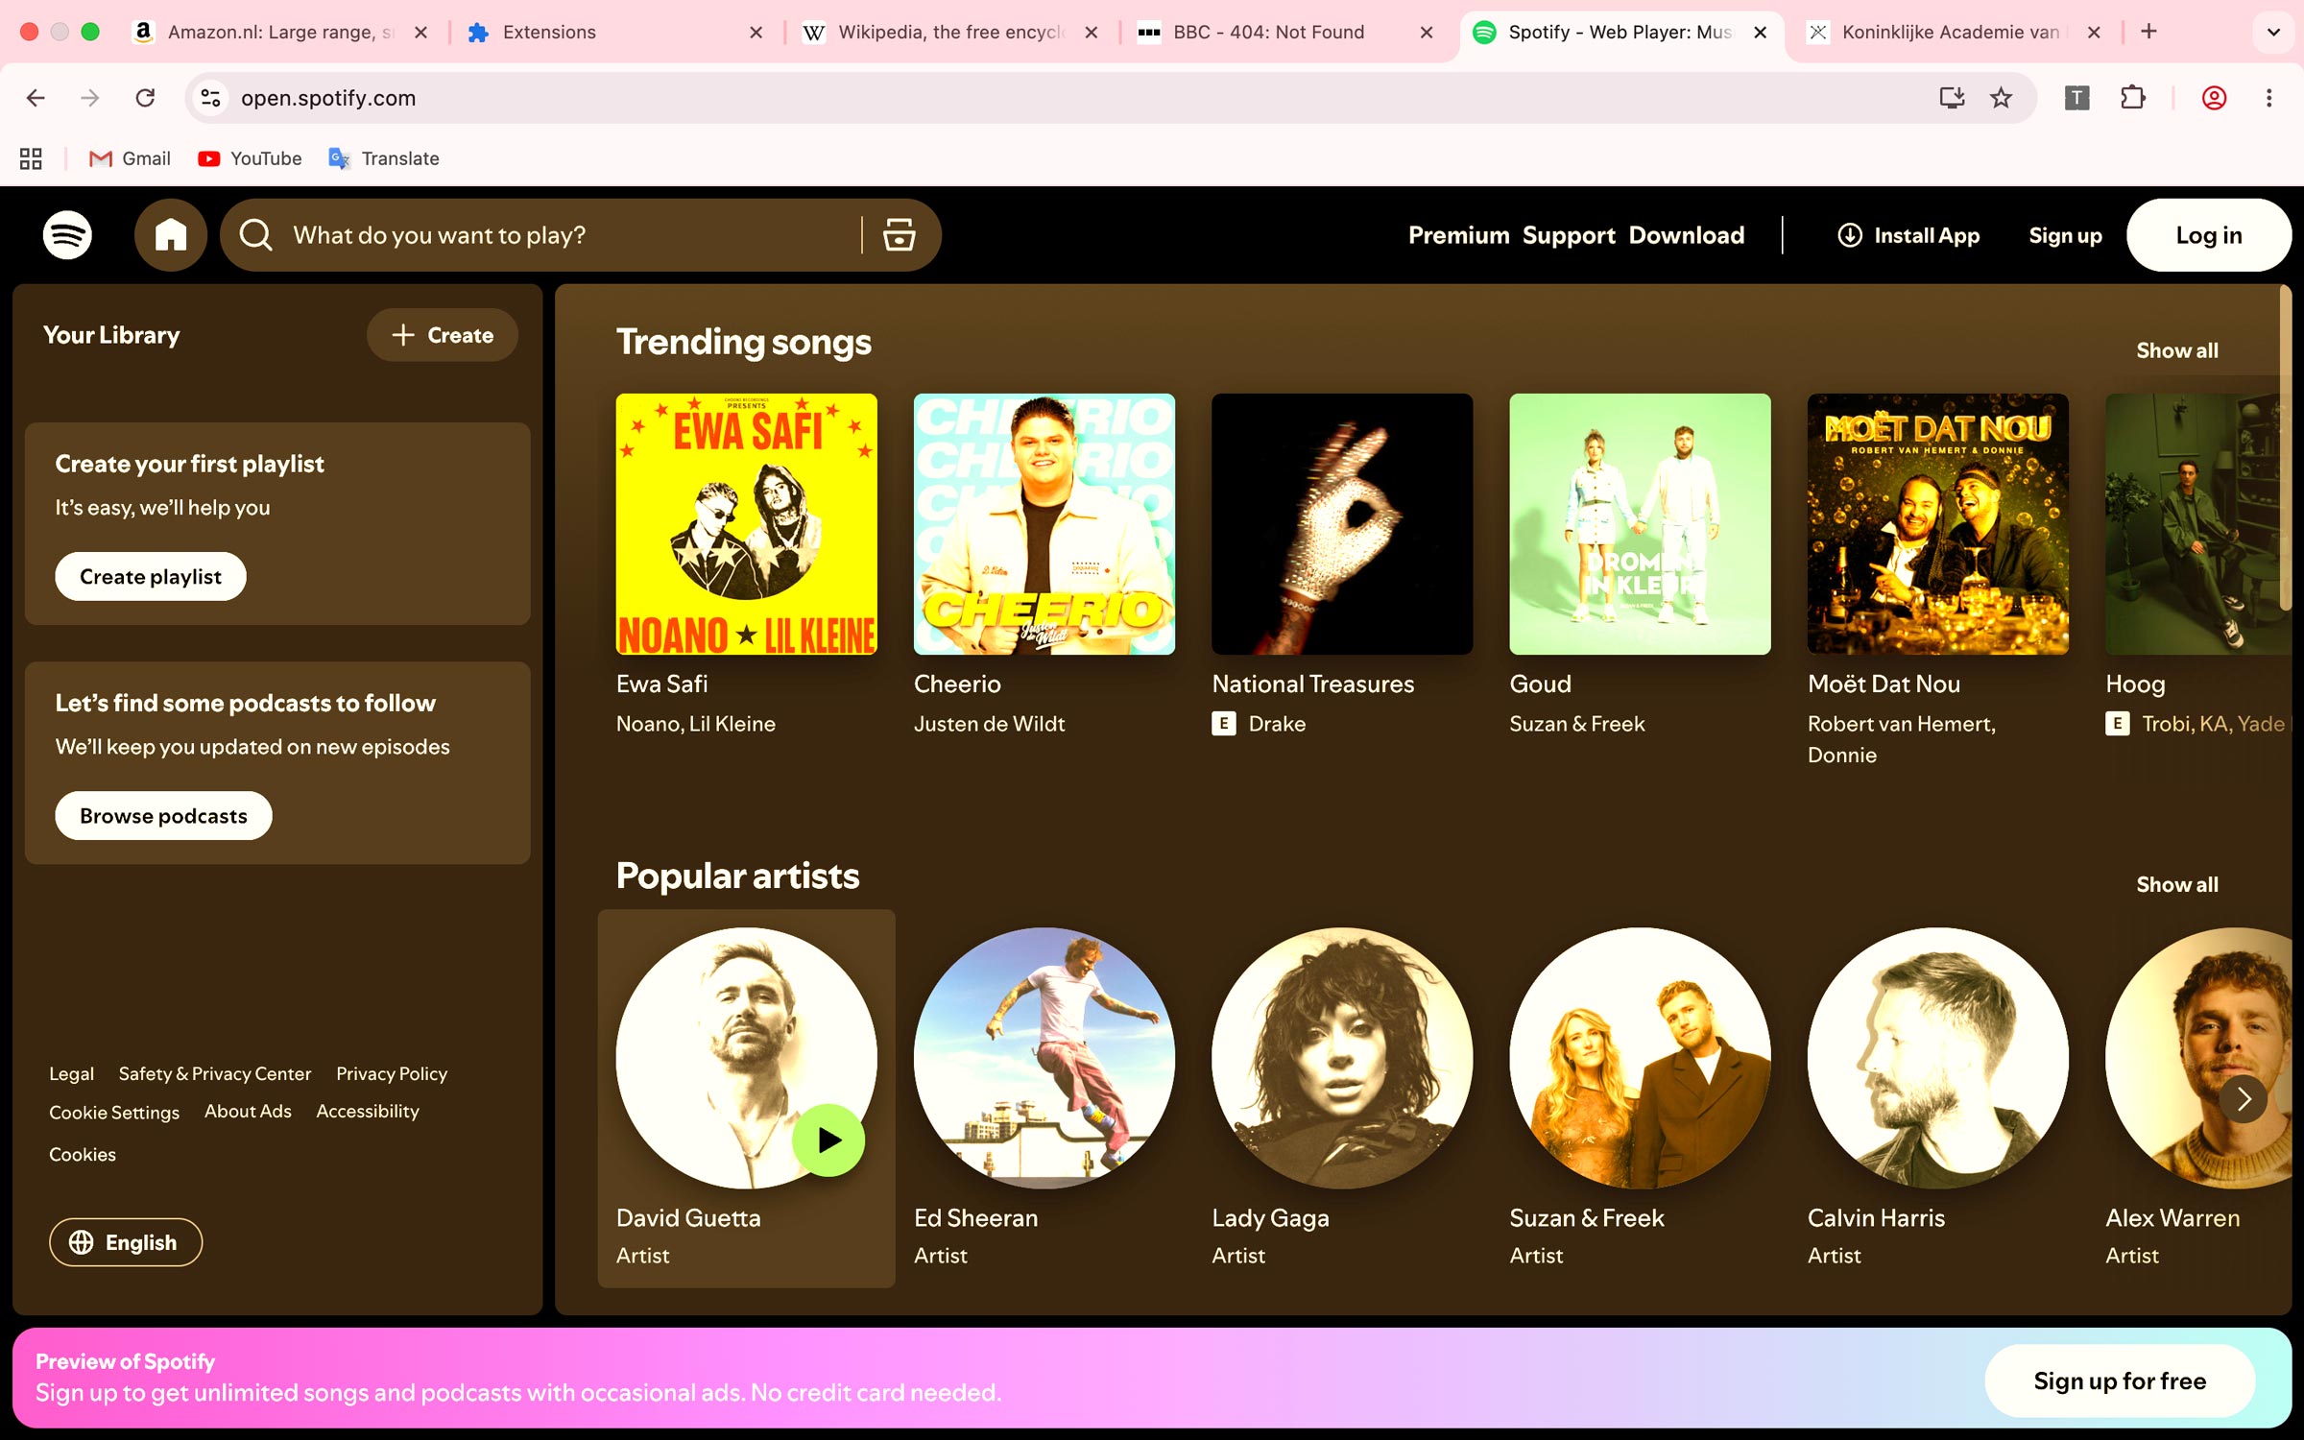
Task: Show all Trending songs
Action: tap(2177, 350)
